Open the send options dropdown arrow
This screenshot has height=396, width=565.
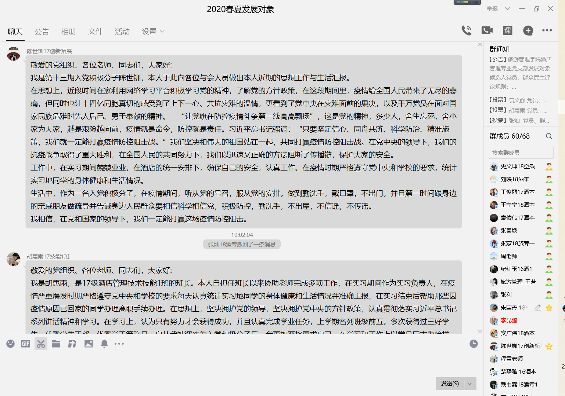(x=469, y=384)
